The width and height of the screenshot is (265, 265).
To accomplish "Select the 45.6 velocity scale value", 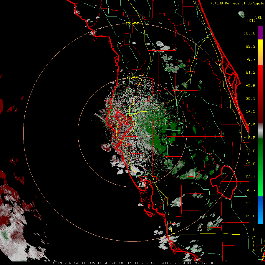I will tap(251, 85).
